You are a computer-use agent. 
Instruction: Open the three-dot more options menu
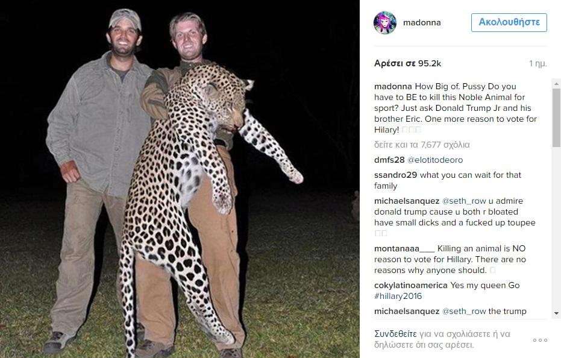(540, 340)
